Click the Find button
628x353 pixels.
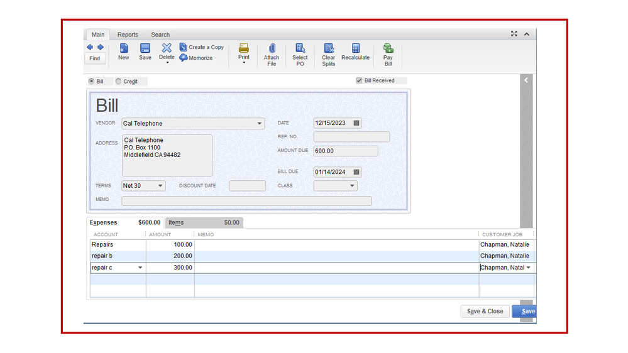95,58
